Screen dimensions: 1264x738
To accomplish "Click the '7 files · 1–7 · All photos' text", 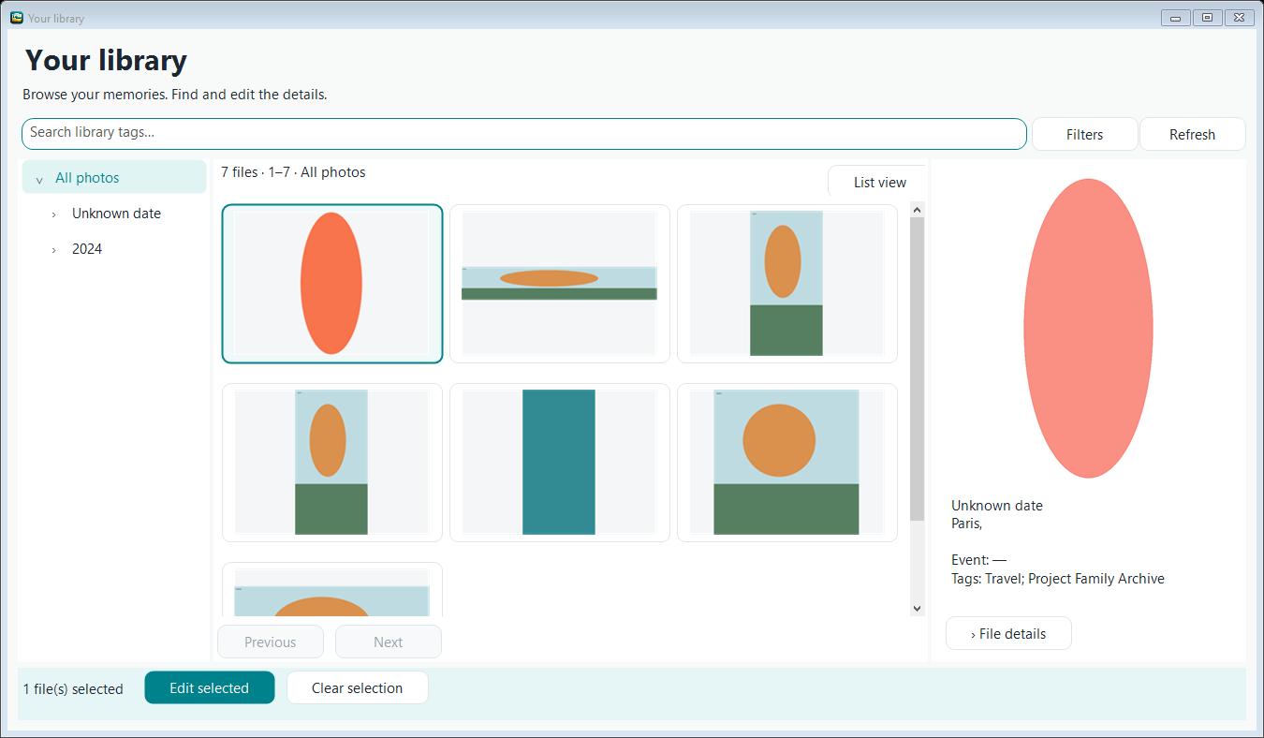I will 293,172.
